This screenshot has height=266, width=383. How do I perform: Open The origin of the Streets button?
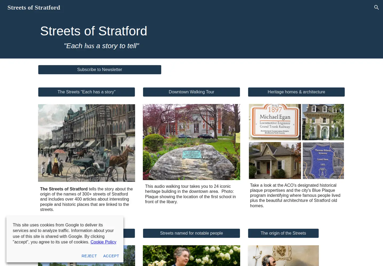[283, 233]
